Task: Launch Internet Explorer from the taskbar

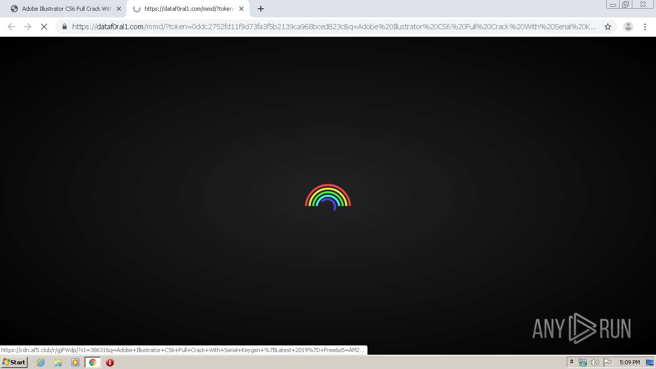Action: tap(40, 362)
